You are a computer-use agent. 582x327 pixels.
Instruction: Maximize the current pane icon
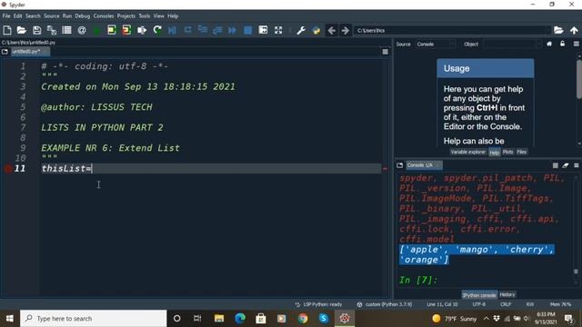(x=263, y=30)
